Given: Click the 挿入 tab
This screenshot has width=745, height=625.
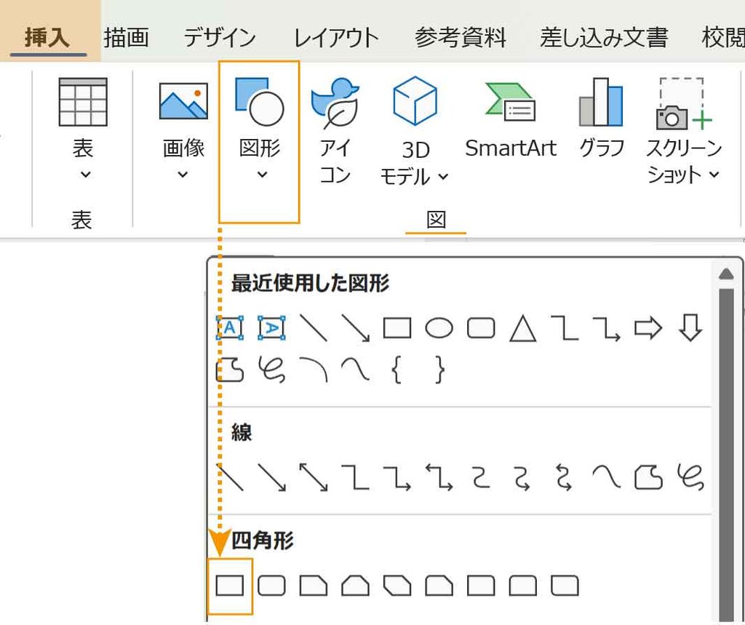Looking at the screenshot, I should tap(47, 38).
